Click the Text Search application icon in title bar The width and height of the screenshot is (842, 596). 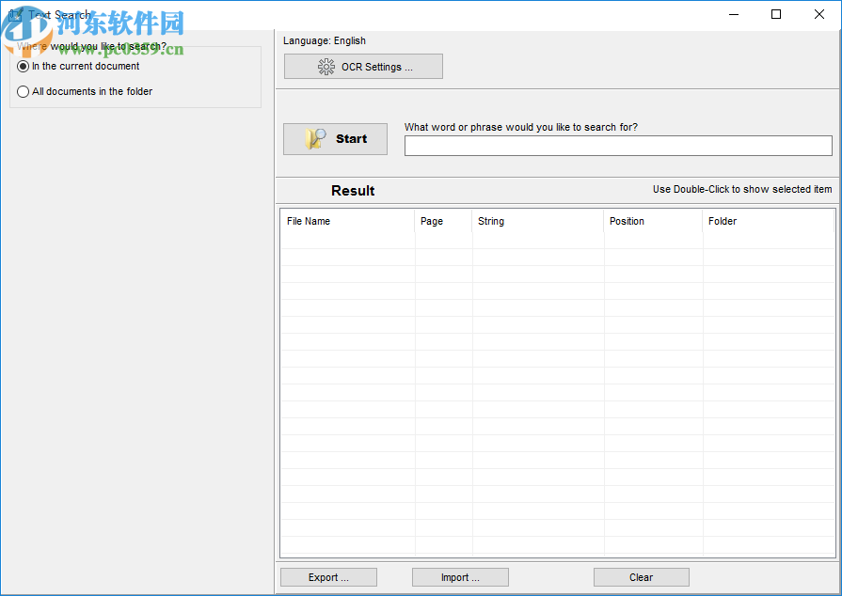(15, 14)
